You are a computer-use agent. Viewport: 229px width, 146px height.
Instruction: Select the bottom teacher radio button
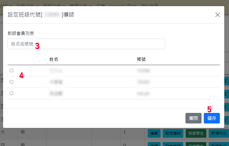point(12,93)
